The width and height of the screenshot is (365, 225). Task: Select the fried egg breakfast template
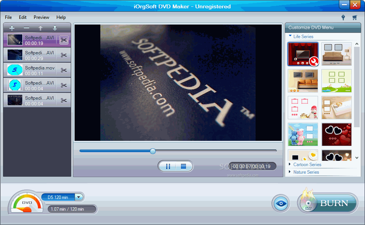tap(303, 155)
